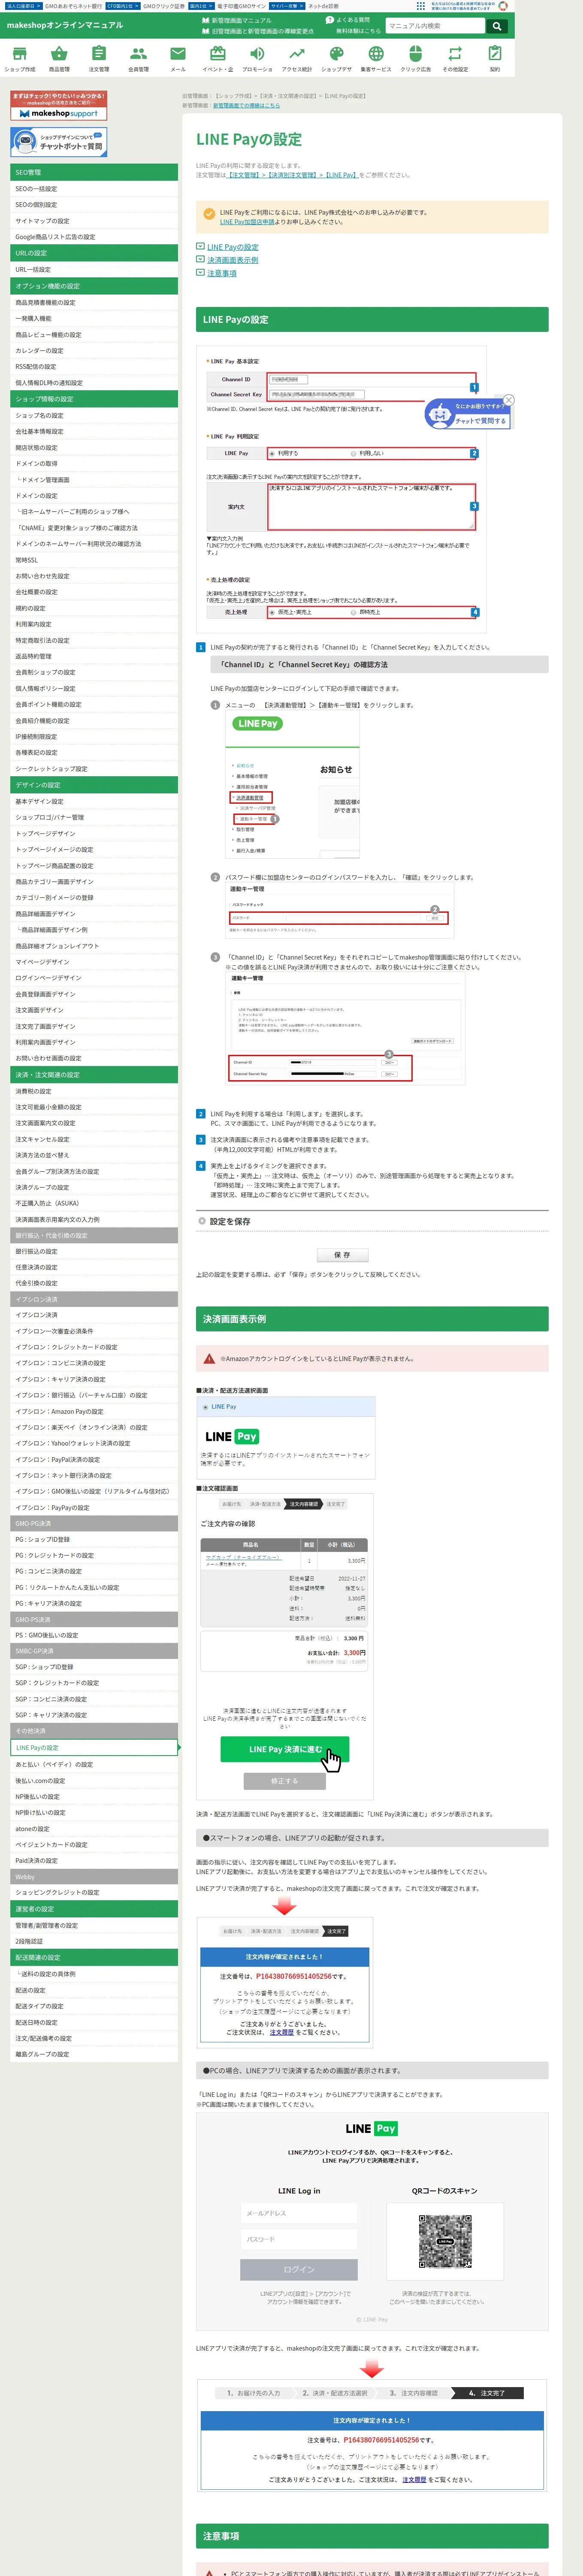Image resolution: width=583 pixels, height=2576 pixels.
Task: Open the 注文管理 clipboard icon menu
Action: [x=99, y=58]
